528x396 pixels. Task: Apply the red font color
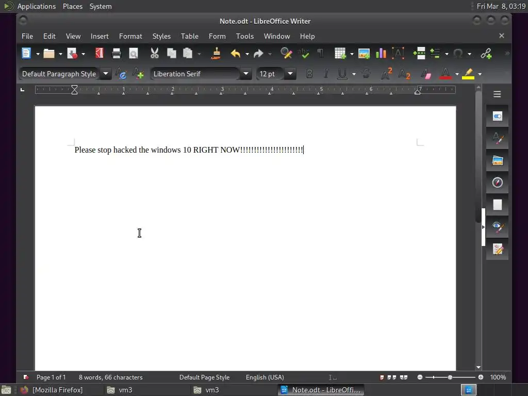click(x=445, y=73)
